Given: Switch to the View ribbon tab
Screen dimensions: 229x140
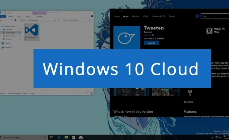Looking at the screenshot, I should pyautogui.click(x=27, y=16).
